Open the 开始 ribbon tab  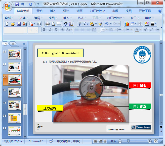click(x=39, y=11)
